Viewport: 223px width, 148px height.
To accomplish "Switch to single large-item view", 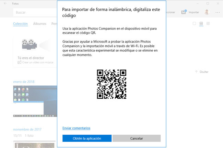I will 195,24.
